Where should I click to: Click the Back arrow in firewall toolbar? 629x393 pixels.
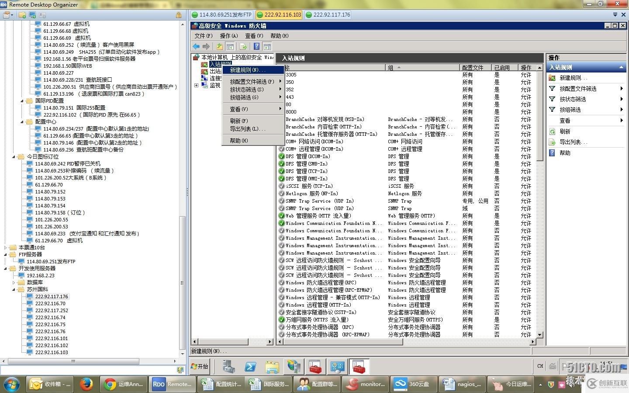click(x=196, y=46)
